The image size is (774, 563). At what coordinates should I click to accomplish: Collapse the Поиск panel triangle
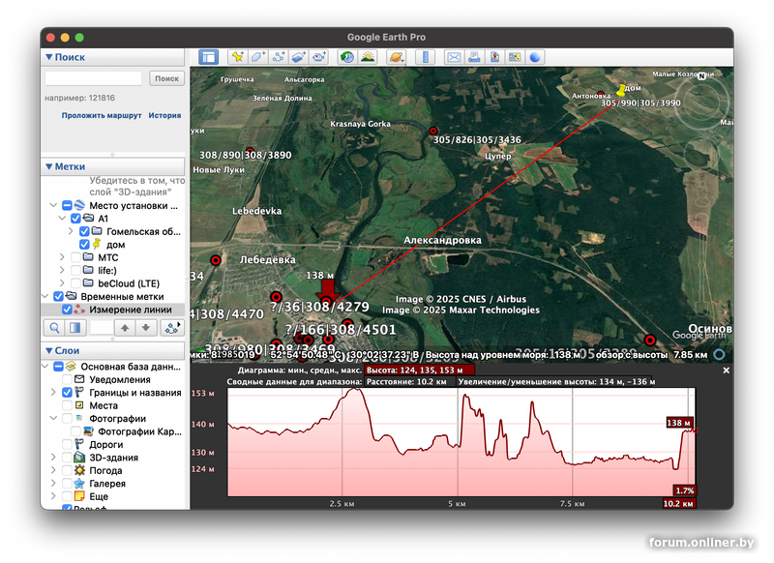49,57
